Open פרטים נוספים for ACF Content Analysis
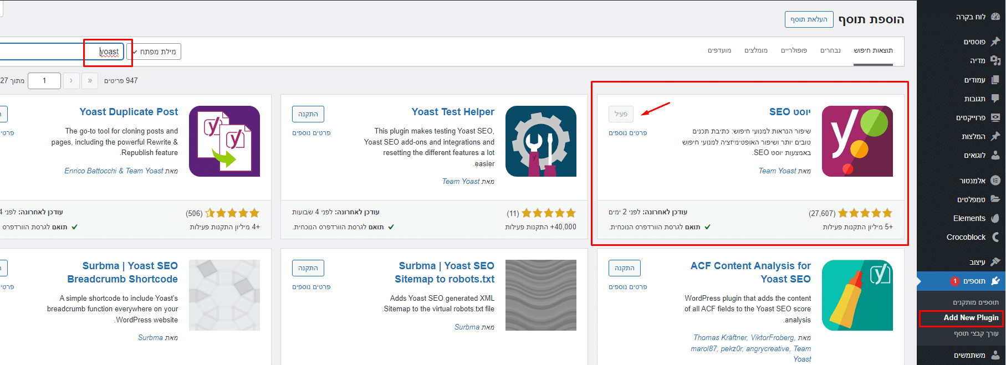The width and height of the screenshot is (1006, 365). (x=628, y=287)
